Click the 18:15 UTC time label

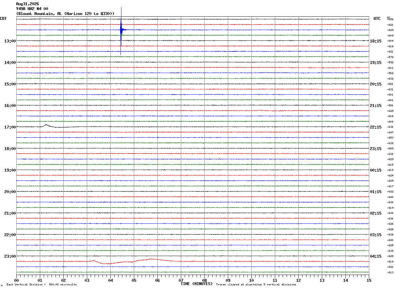(376, 41)
